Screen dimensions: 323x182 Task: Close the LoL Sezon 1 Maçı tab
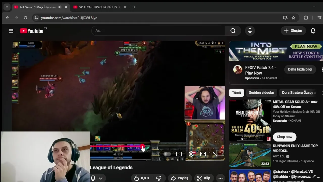pos(66,7)
